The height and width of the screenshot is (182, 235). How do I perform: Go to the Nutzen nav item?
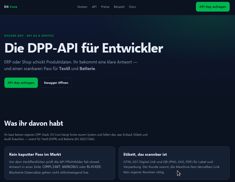click(82, 7)
